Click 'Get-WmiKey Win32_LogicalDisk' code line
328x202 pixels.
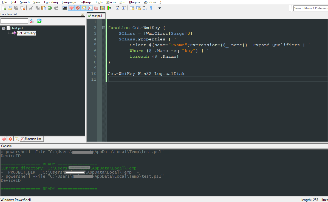point(146,74)
